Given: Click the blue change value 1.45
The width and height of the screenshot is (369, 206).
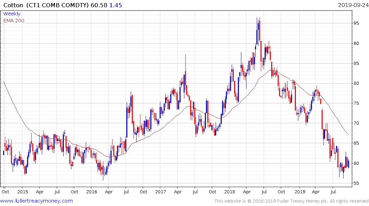Looking at the screenshot, I should [116, 5].
